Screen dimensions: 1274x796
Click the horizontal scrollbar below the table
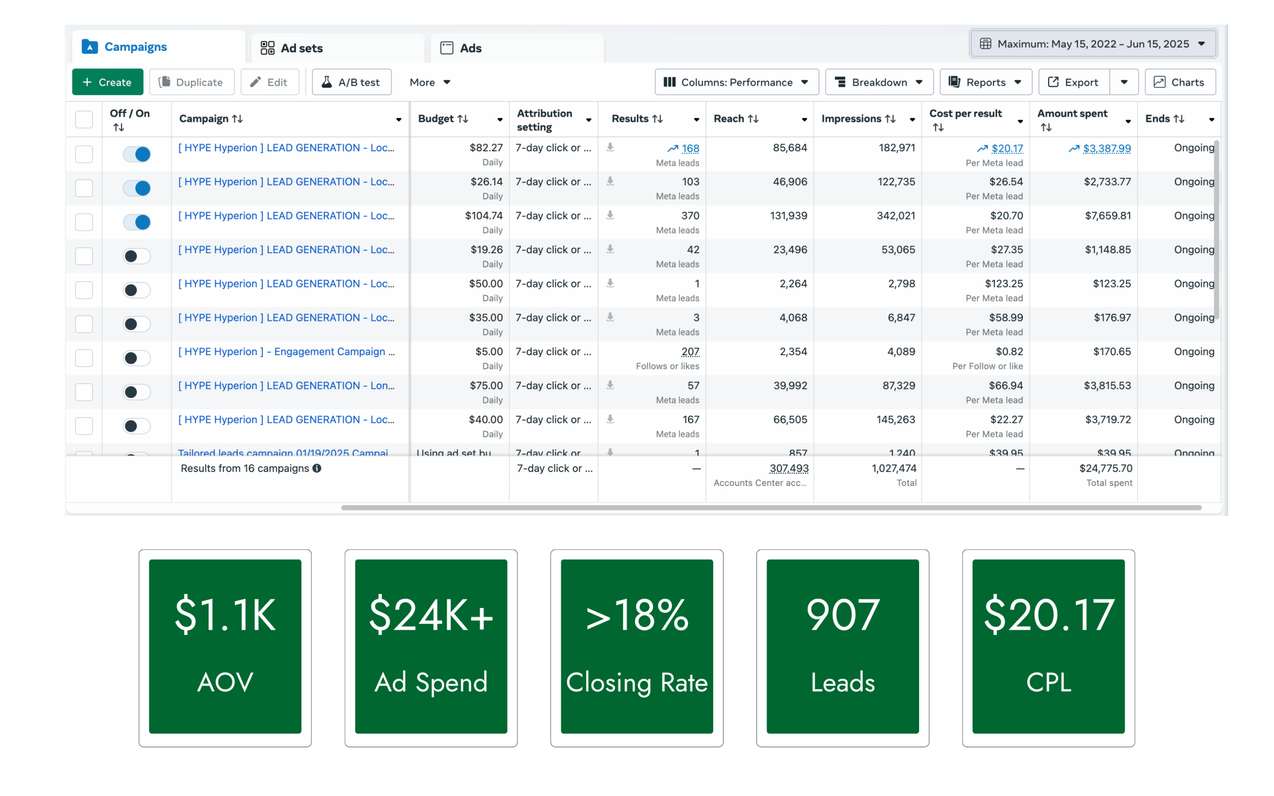coord(771,507)
